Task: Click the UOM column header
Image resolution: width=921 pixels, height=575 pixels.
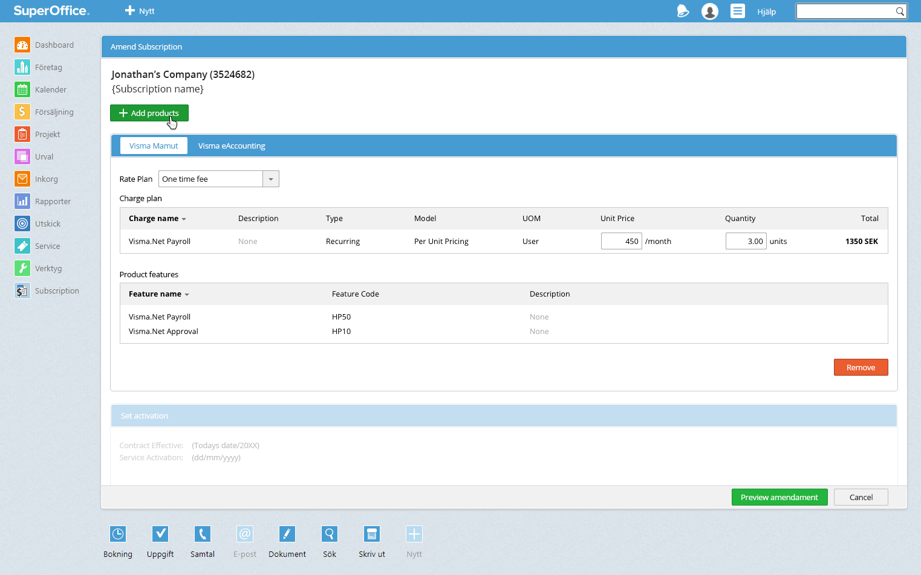Action: point(532,218)
